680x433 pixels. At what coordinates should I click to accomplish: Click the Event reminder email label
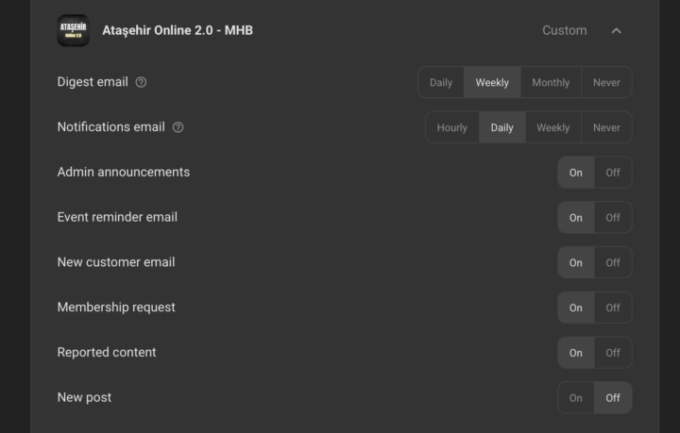[117, 217]
